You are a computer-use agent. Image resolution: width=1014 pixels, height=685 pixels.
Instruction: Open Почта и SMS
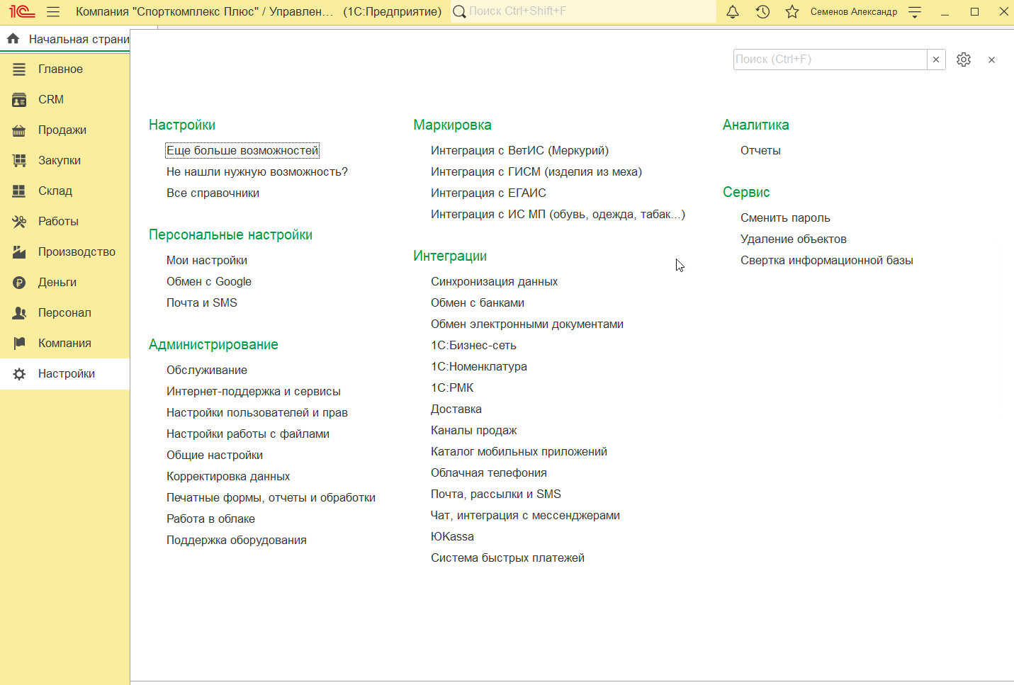[202, 302]
